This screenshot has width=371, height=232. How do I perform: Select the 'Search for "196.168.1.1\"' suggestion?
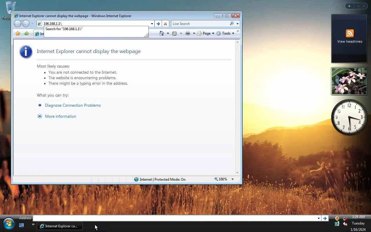pos(96,29)
